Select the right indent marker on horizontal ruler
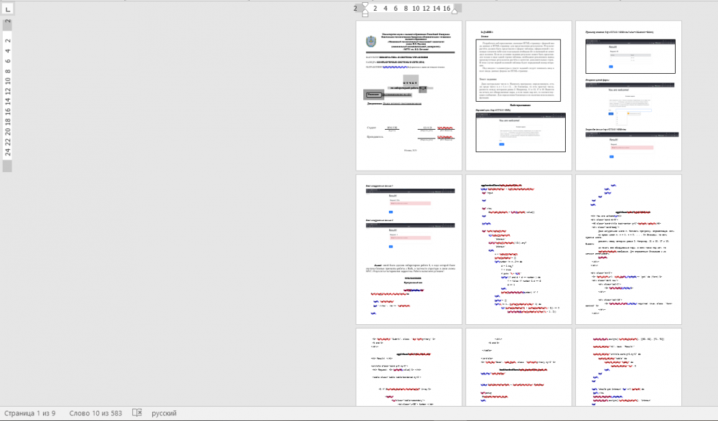 click(454, 10)
